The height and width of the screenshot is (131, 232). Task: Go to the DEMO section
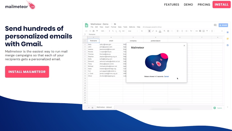(x=188, y=5)
